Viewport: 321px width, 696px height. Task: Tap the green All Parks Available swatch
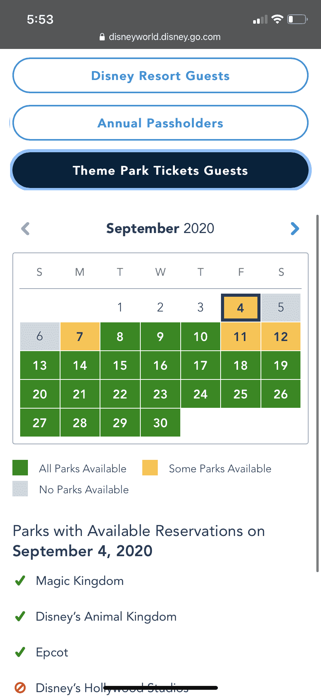[x=20, y=468]
